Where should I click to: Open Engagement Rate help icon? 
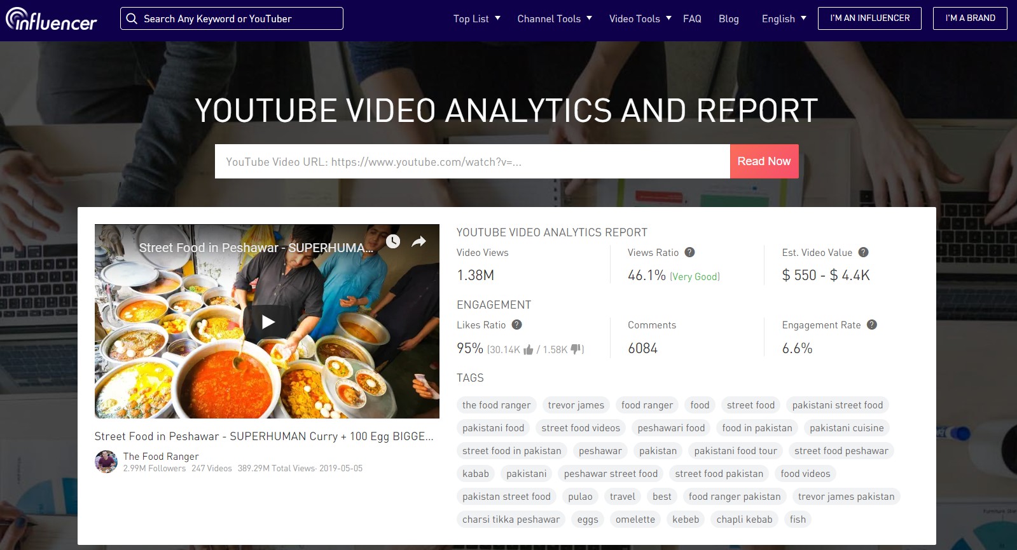click(872, 325)
